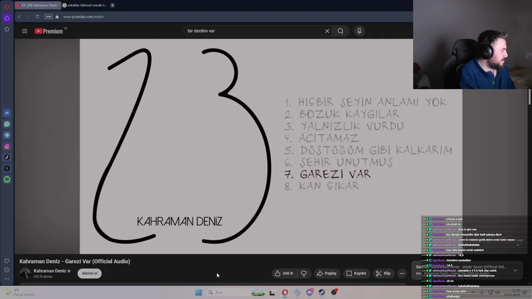Open the sidebar three-dots setup menu
532x299 pixels.
coord(7,279)
